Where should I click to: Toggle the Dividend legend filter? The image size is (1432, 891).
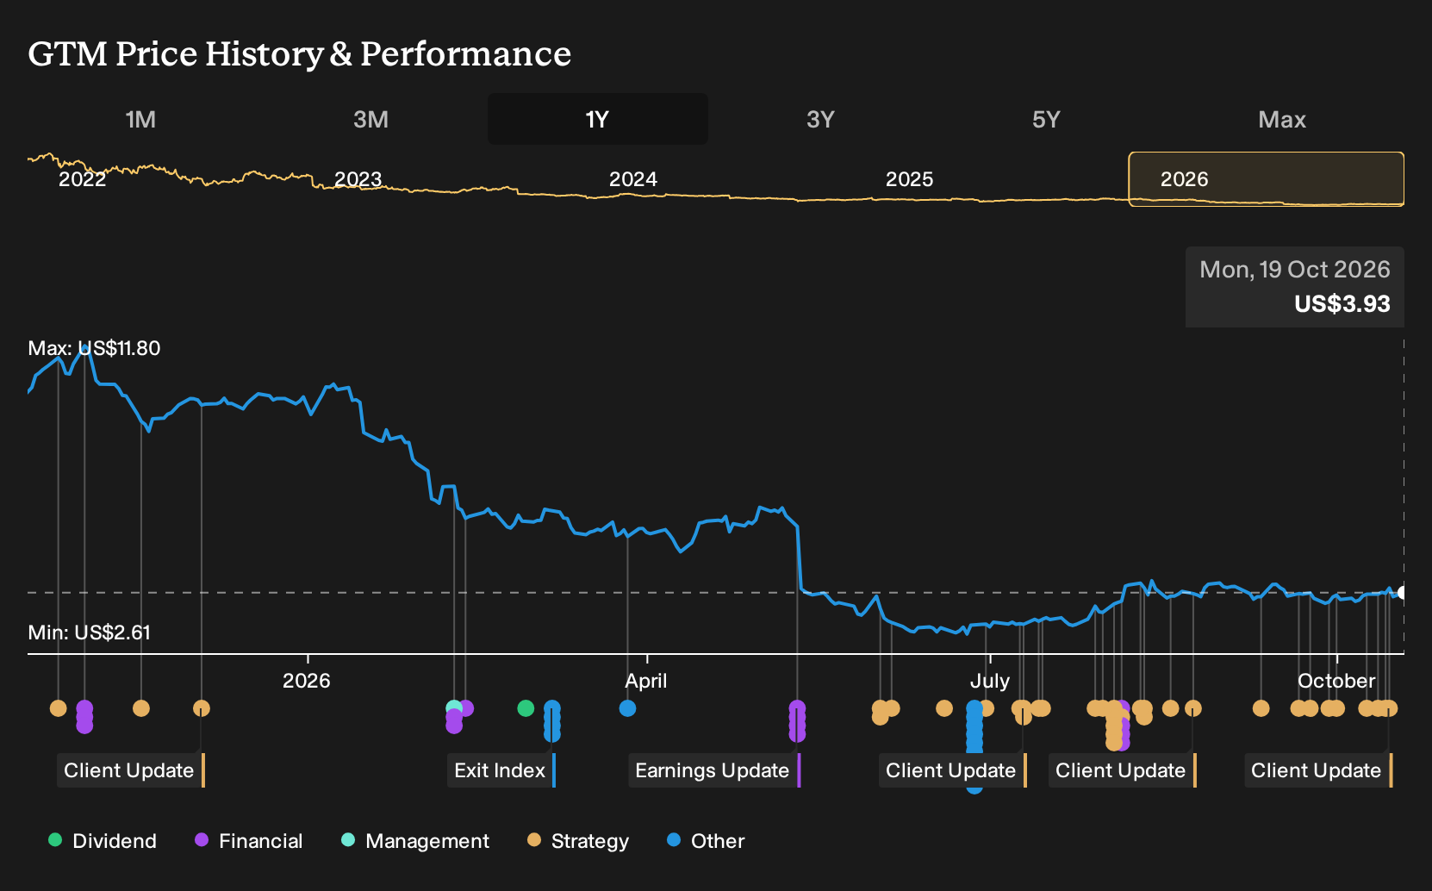pyautogui.click(x=103, y=841)
